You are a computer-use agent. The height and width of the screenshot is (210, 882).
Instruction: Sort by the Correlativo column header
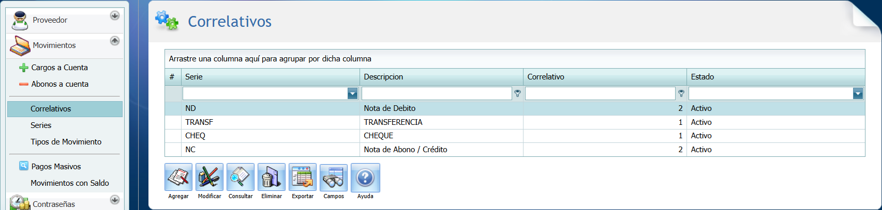pyautogui.click(x=605, y=77)
